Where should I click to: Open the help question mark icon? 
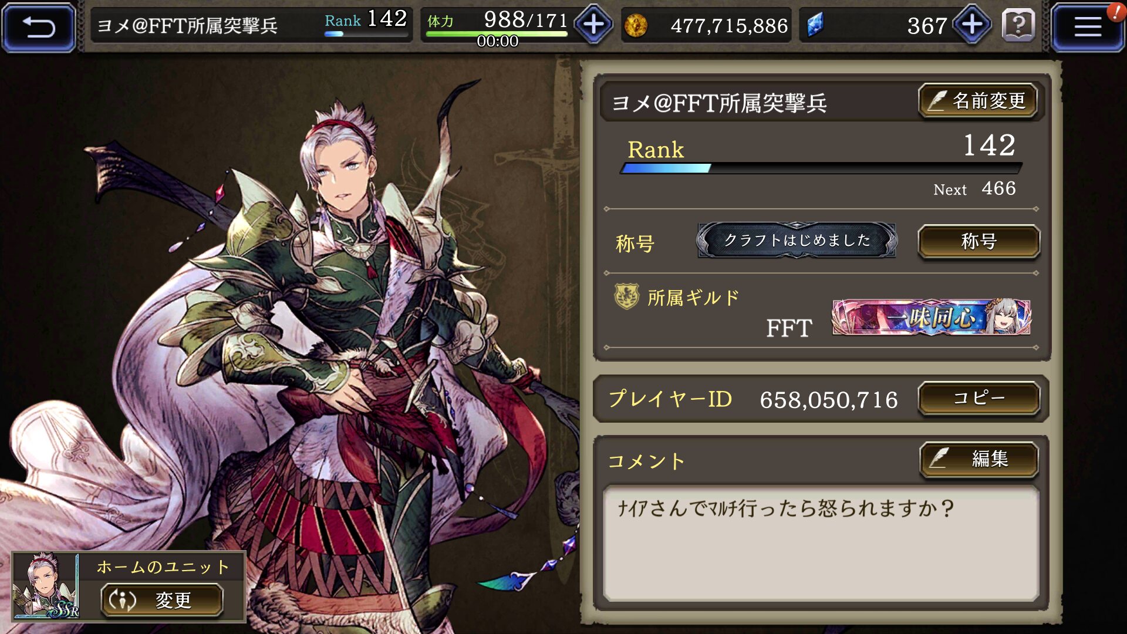1018,25
